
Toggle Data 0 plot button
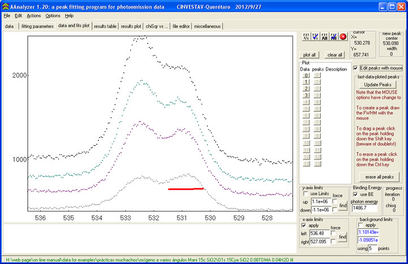[x=306, y=75]
